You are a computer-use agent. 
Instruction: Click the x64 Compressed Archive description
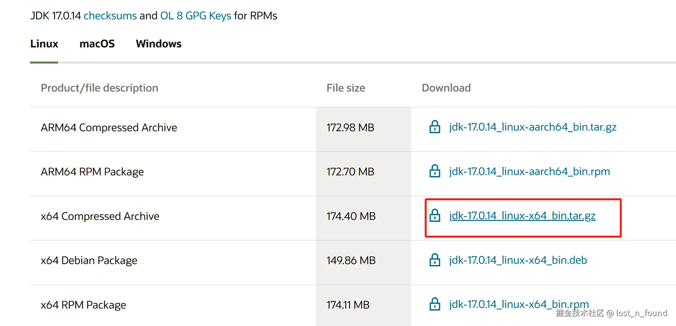click(x=100, y=216)
